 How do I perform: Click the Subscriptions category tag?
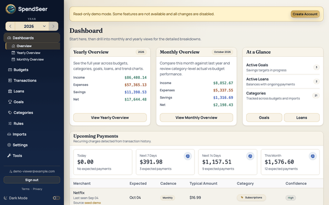[x=251, y=197]
